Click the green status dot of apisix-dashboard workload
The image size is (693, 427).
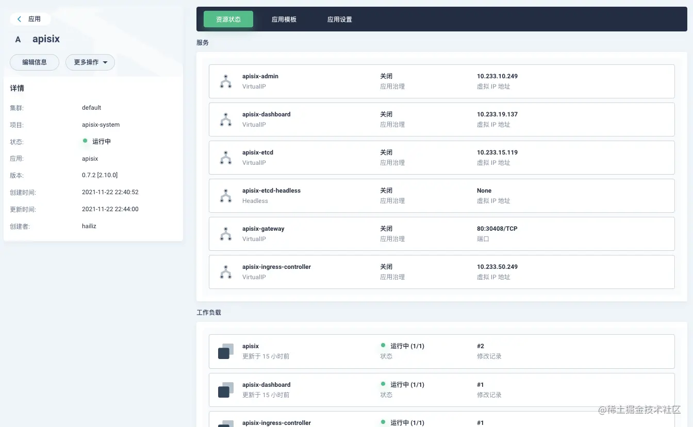tap(383, 384)
